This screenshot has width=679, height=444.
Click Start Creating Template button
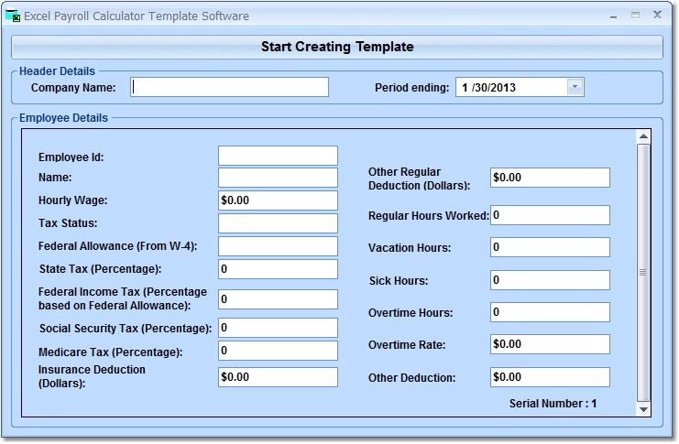click(x=337, y=47)
